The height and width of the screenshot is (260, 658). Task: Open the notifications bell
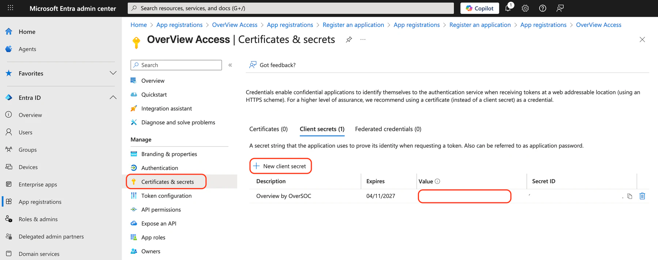click(x=508, y=8)
